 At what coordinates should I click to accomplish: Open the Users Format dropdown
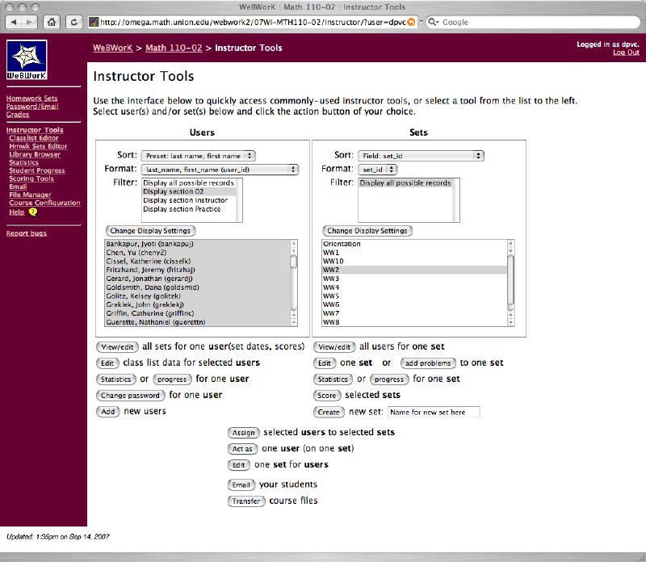coord(220,170)
